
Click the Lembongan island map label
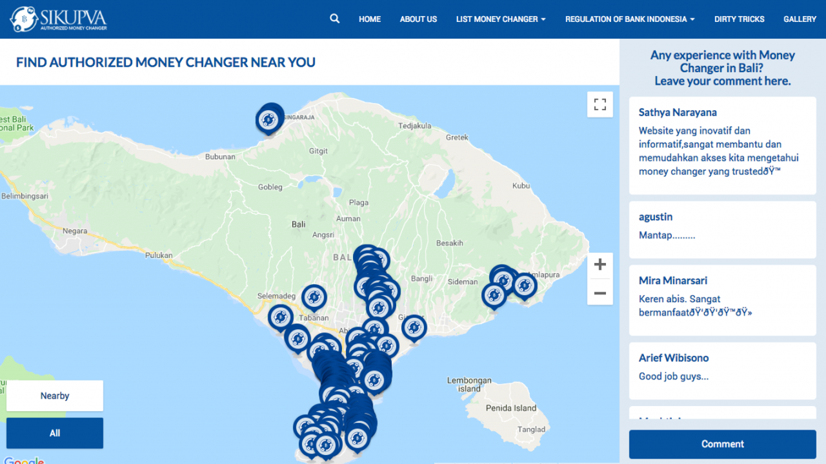tap(468, 385)
